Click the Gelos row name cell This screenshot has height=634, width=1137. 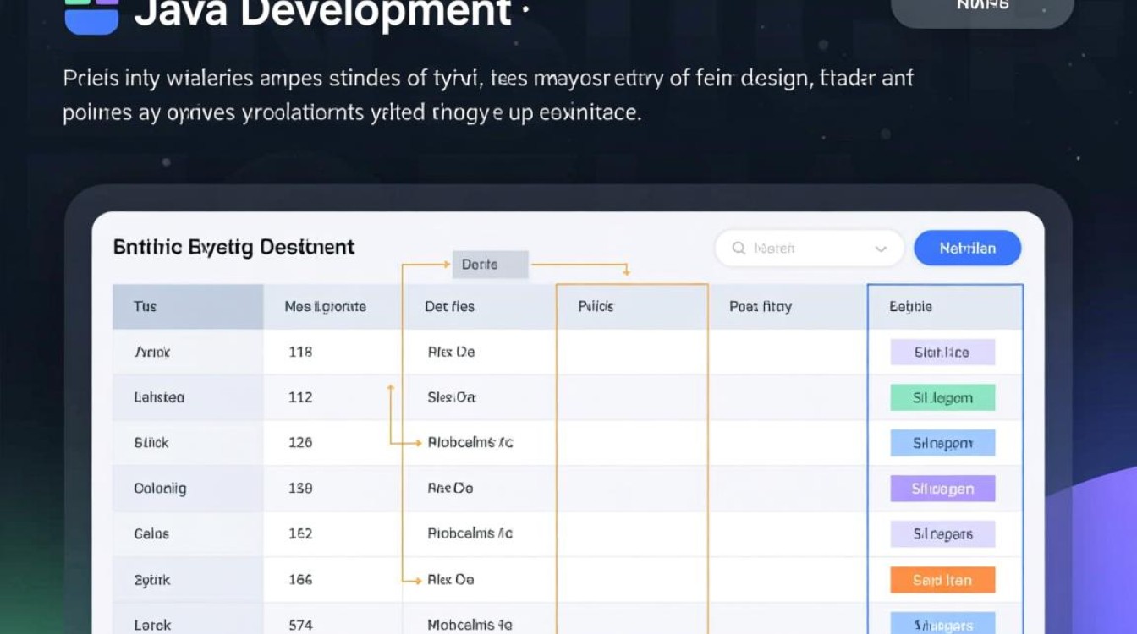(x=151, y=534)
